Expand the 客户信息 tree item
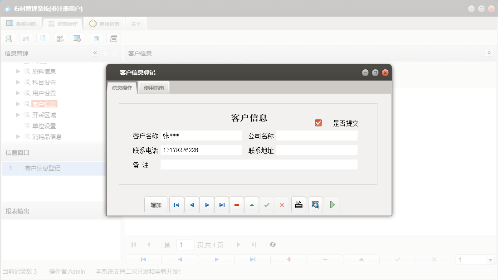 coord(19,104)
